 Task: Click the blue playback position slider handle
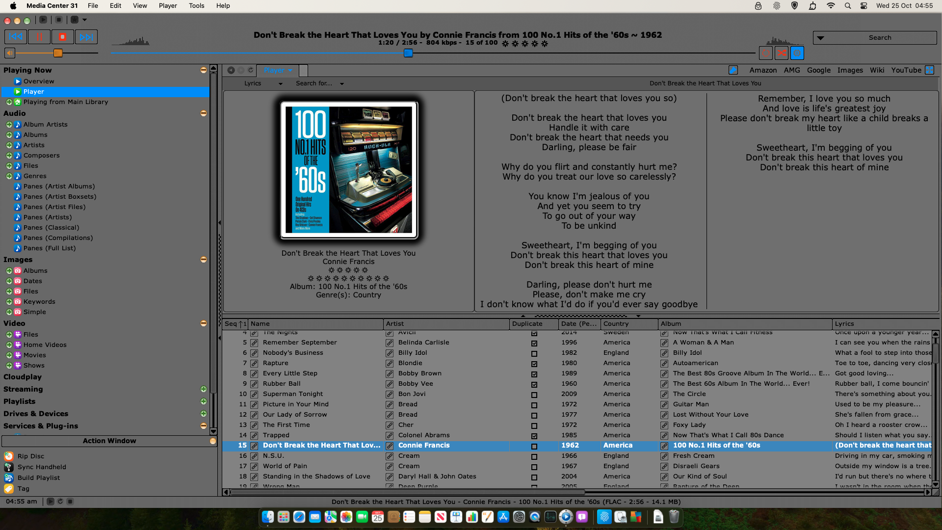[x=408, y=53]
